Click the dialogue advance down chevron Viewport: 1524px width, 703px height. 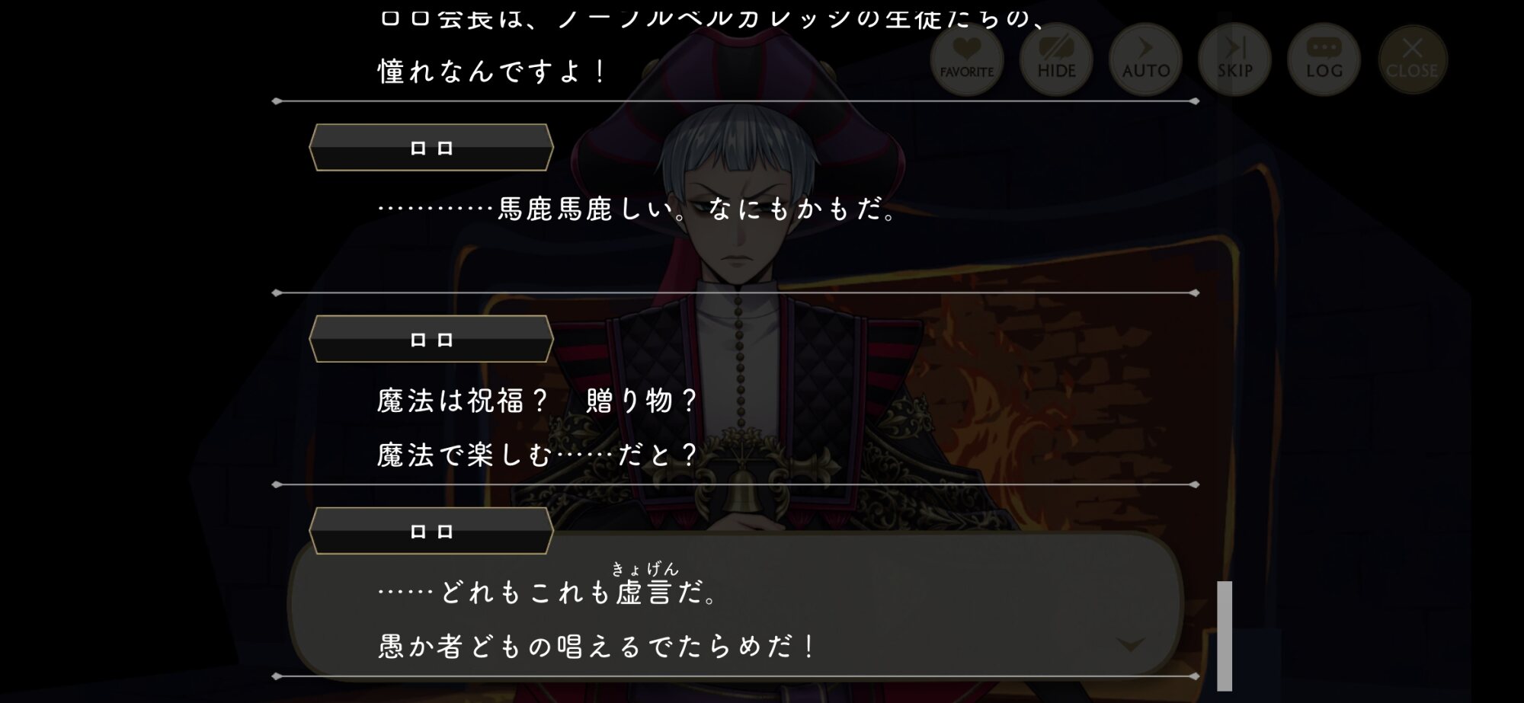[1130, 644]
